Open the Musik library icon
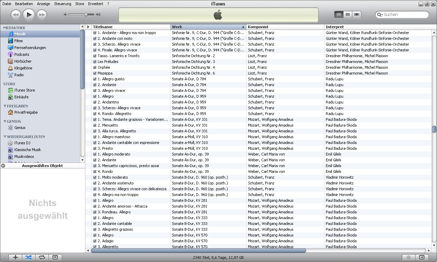 [11, 34]
